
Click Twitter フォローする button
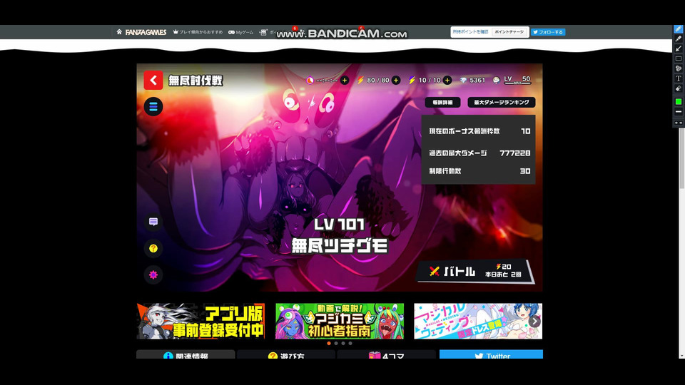click(x=548, y=32)
